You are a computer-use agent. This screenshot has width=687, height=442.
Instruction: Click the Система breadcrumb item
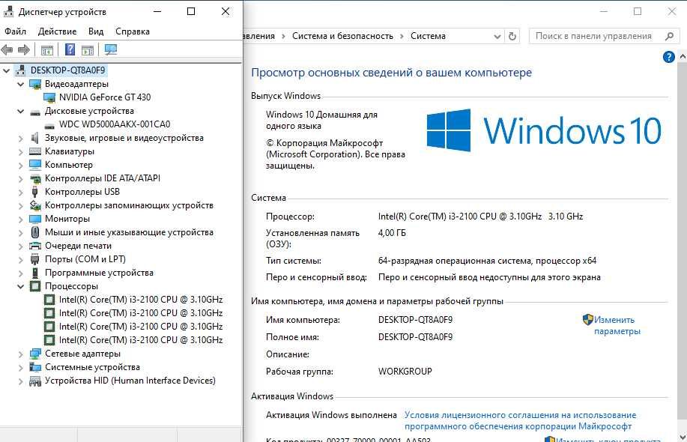pos(428,36)
